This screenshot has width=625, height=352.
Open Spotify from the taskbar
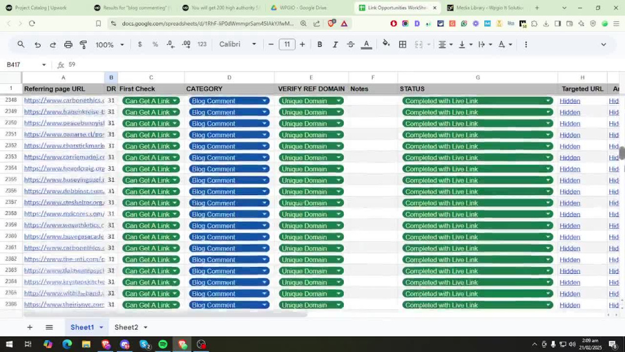point(162,344)
